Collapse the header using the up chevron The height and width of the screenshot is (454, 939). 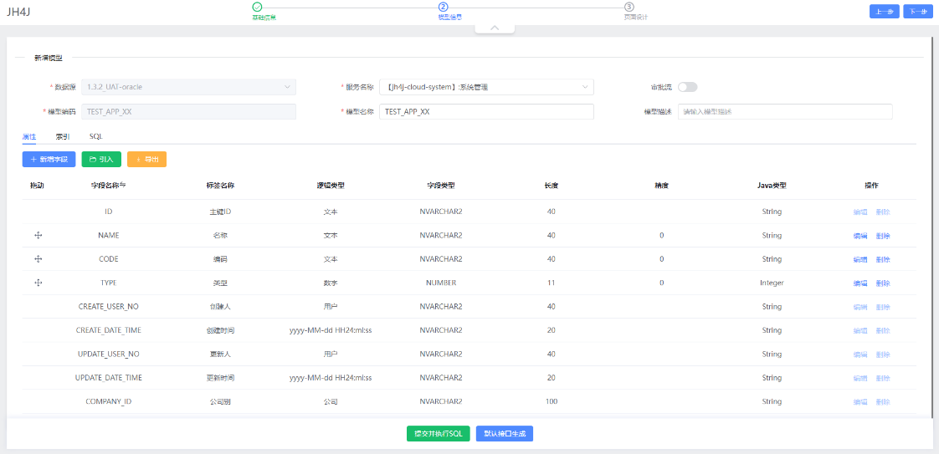coord(495,28)
